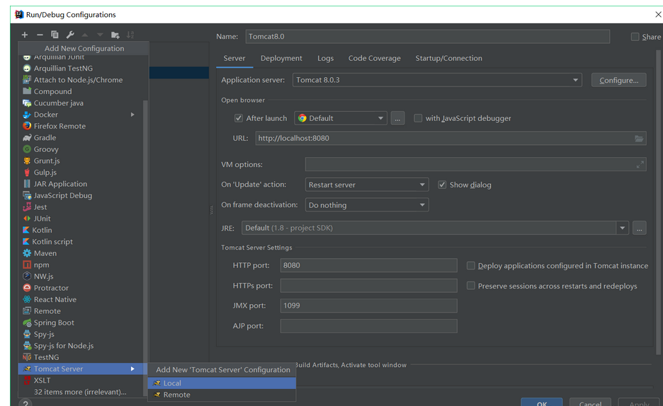Image resolution: width=663 pixels, height=406 pixels.
Task: Open Edit Defaults wrench icon
Action: click(x=70, y=35)
